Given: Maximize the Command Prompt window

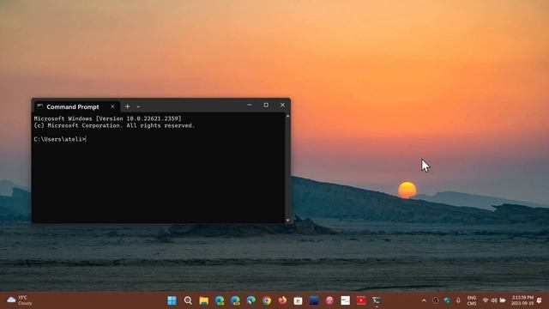Looking at the screenshot, I should point(266,105).
